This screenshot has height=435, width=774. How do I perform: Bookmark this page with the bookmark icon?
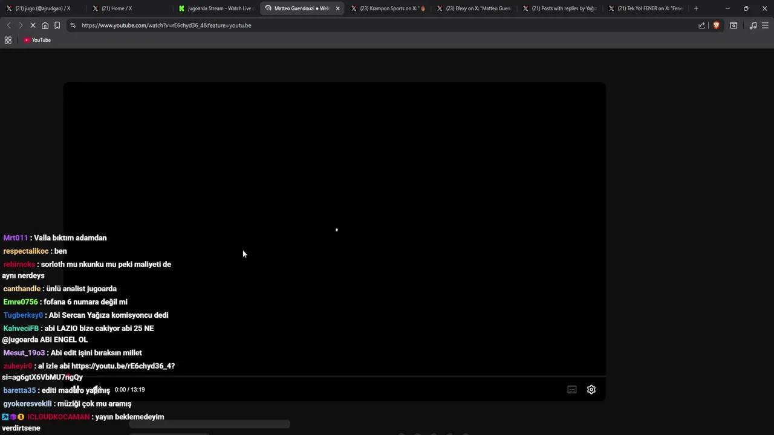[57, 25]
